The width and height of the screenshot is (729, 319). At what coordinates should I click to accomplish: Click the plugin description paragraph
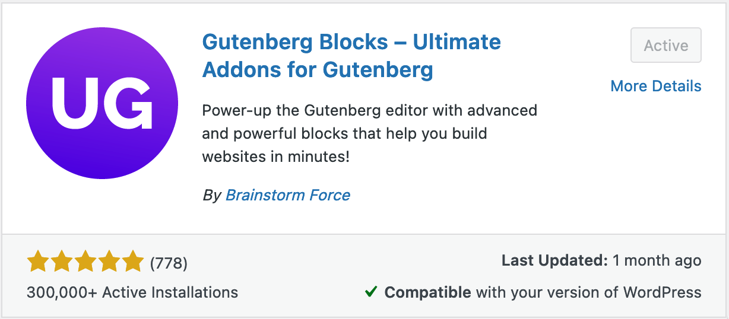click(x=369, y=133)
